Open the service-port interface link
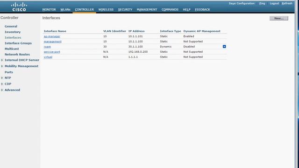Viewport: 299px width, 168px height. click(52, 52)
